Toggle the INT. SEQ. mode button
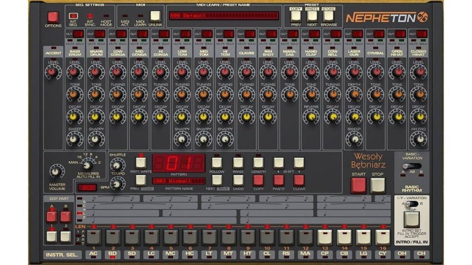The height and width of the screenshot is (265, 472). pyautogui.click(x=73, y=16)
